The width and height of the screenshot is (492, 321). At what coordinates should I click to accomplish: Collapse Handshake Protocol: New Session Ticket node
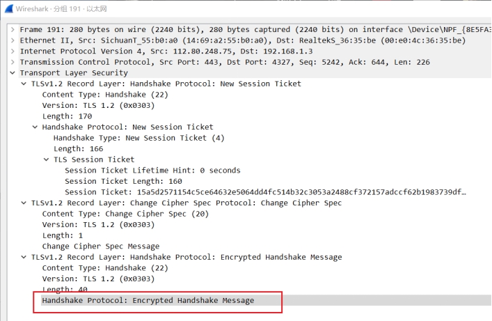(x=35, y=127)
